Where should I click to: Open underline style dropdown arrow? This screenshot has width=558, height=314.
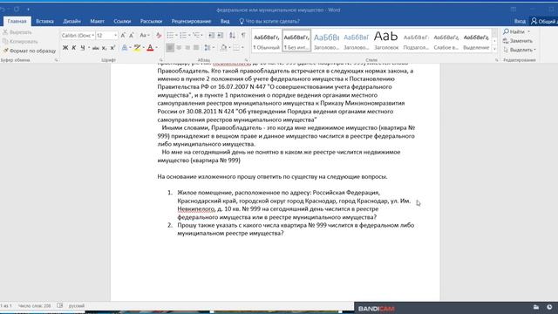click(x=89, y=47)
